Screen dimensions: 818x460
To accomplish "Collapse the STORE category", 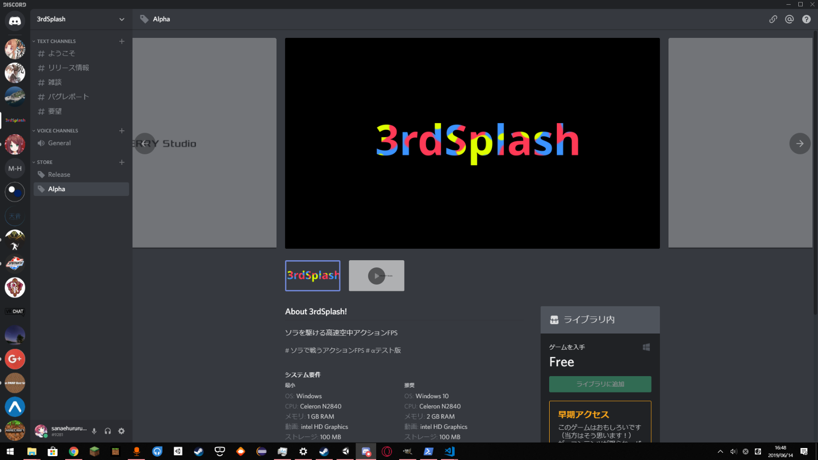I will pyautogui.click(x=45, y=162).
